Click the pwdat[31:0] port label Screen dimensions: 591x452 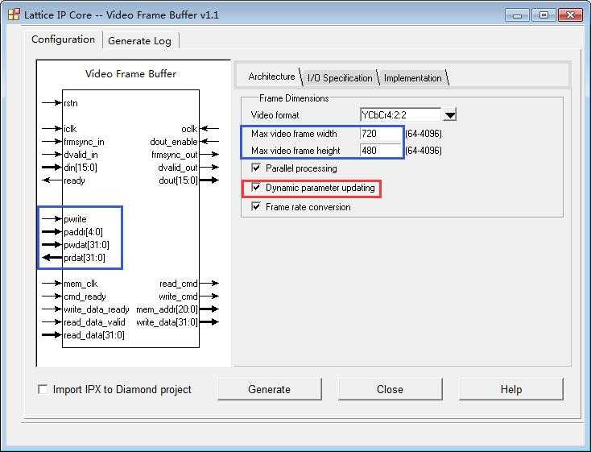point(87,245)
